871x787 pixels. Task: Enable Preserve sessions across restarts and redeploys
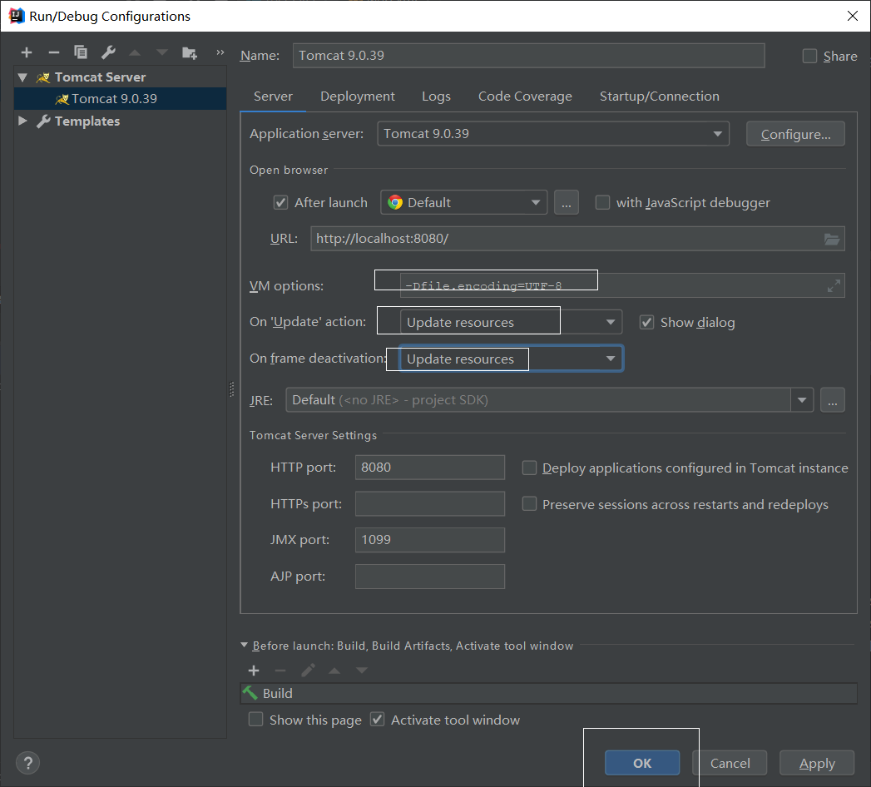tap(529, 504)
